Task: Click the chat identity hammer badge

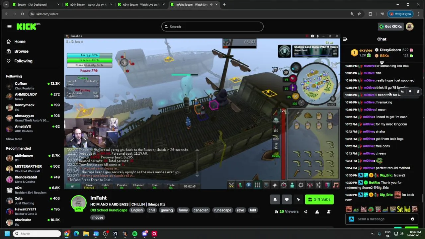Action: (x=351, y=219)
